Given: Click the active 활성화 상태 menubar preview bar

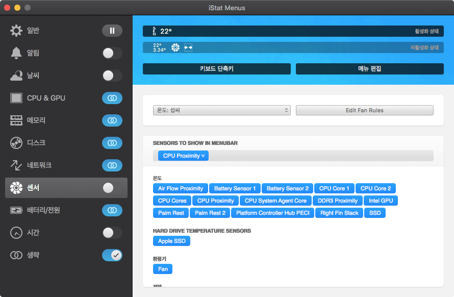Looking at the screenshot, I should click(293, 31).
